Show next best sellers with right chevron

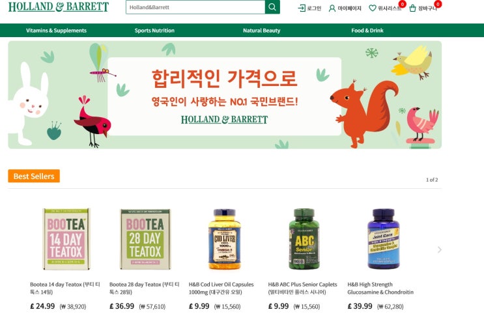439,249
